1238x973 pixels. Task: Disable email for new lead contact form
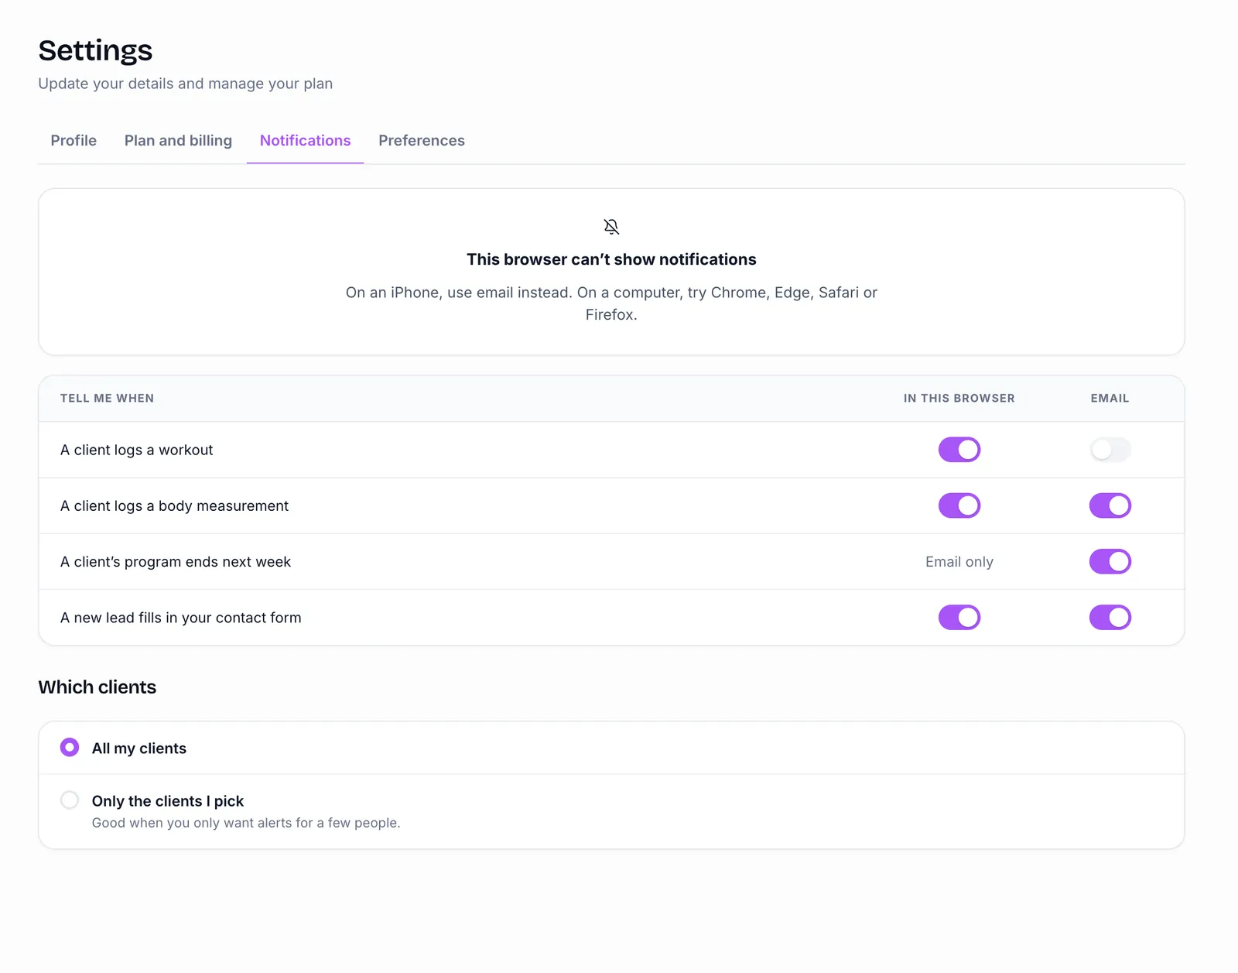click(1110, 618)
